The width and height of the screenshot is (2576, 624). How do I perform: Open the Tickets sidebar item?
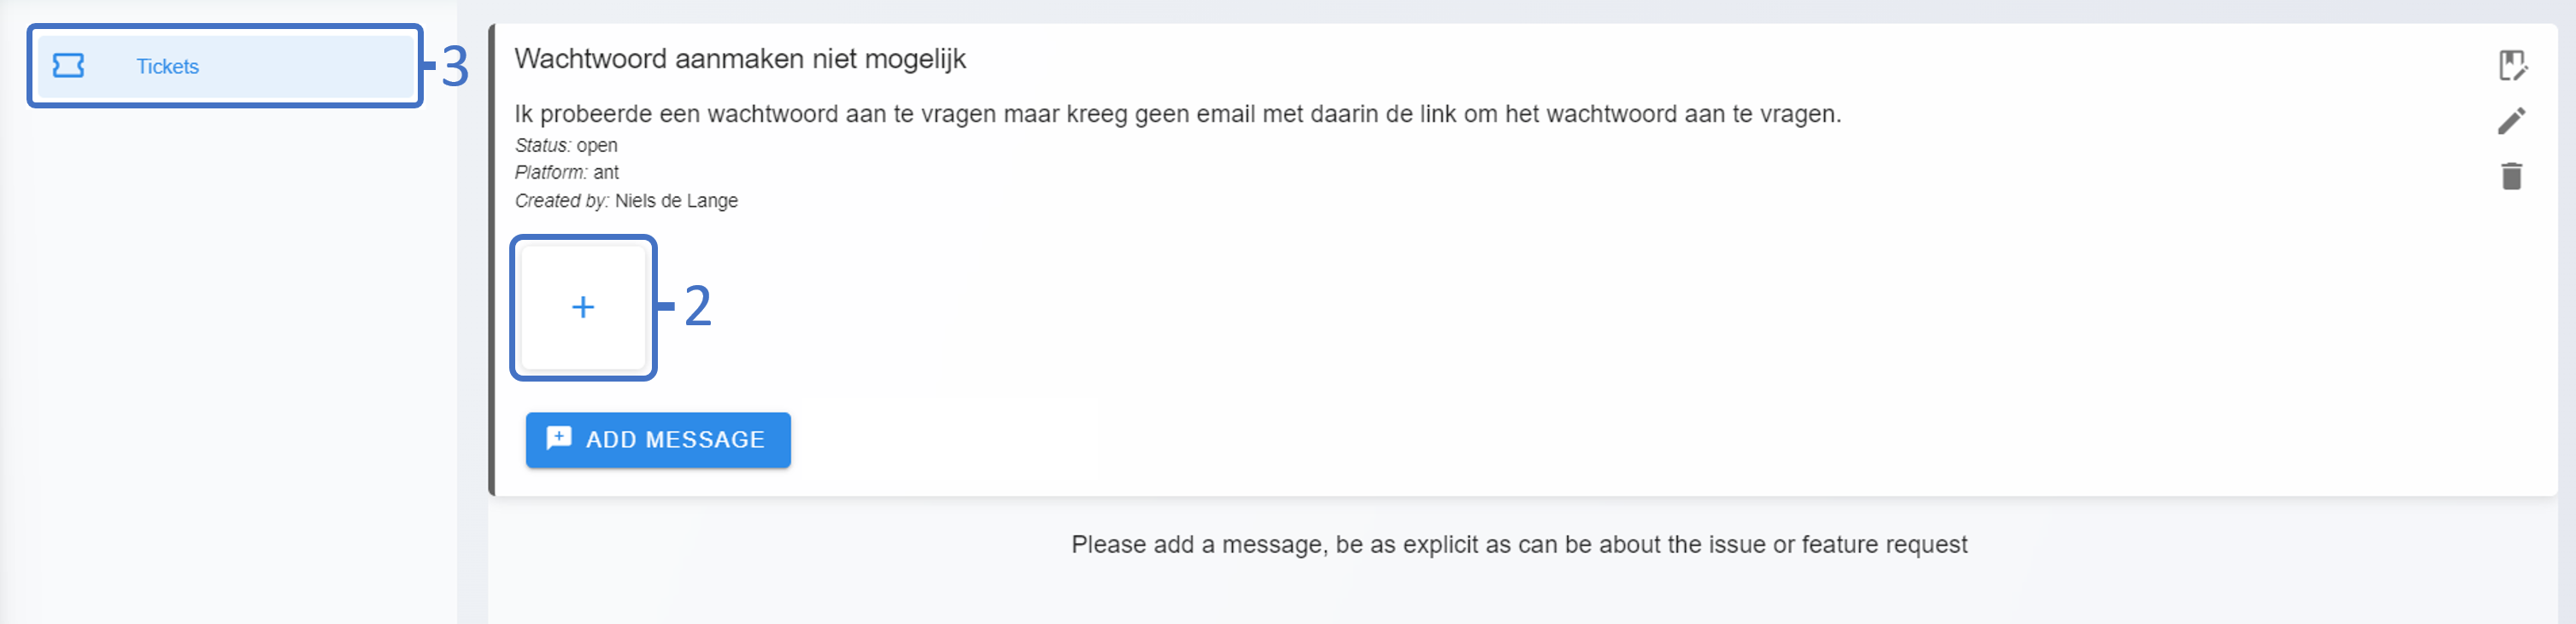pos(226,66)
